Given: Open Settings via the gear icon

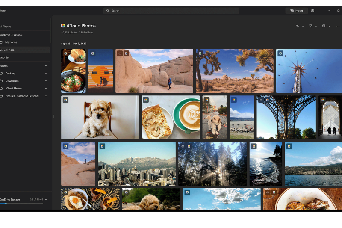Looking at the screenshot, I should tap(313, 10).
